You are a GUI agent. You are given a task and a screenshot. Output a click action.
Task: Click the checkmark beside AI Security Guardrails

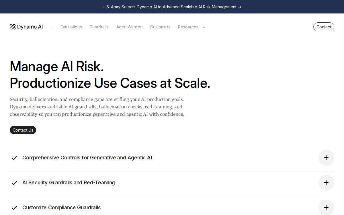[x=14, y=183]
